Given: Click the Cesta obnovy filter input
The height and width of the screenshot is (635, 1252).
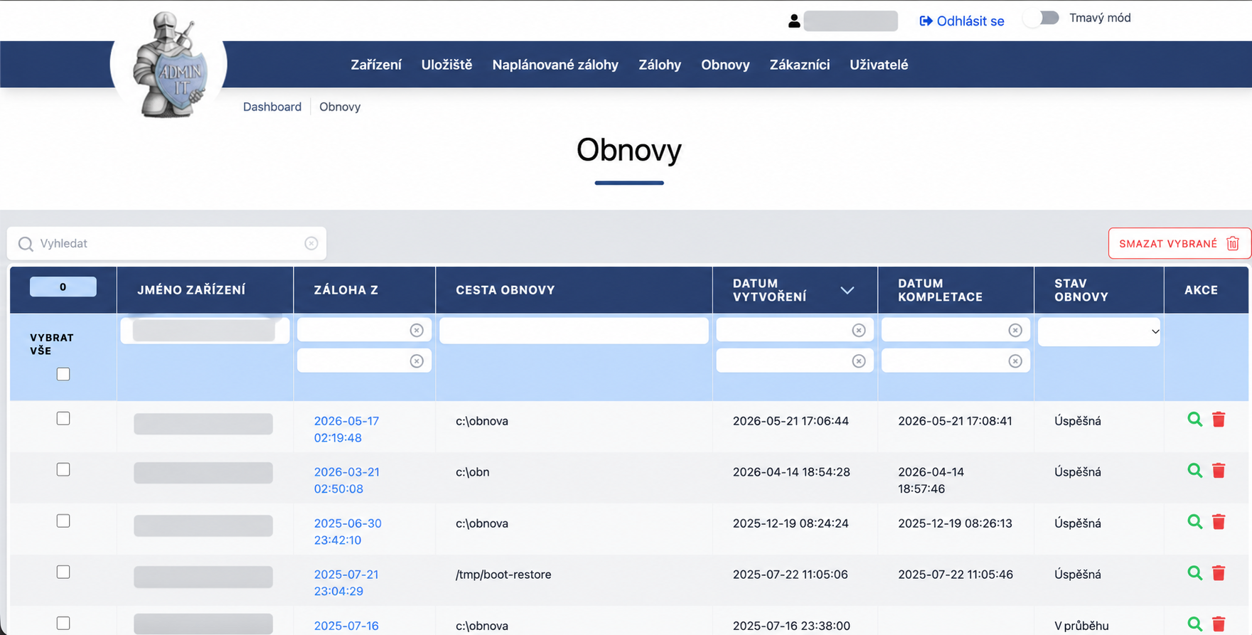Looking at the screenshot, I should [x=574, y=331].
